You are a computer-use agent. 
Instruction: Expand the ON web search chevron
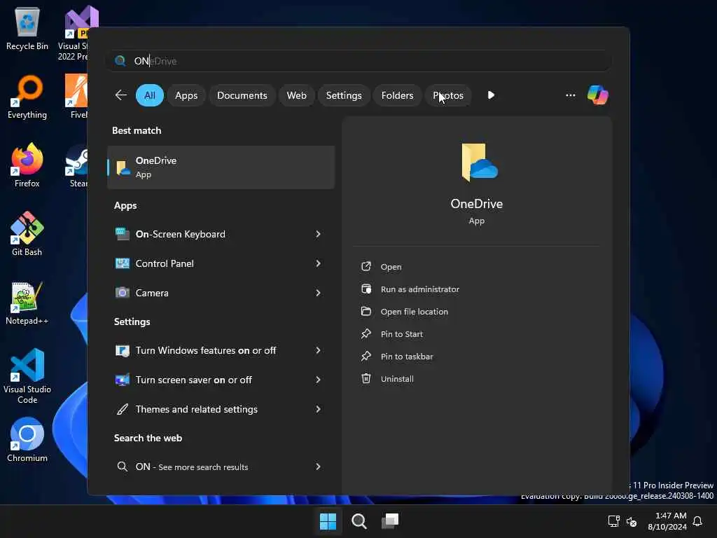[x=318, y=467]
